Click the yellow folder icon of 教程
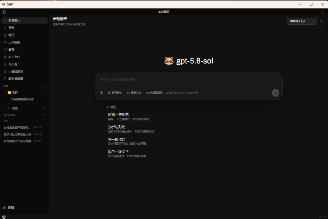This screenshot has width=328, height=219. click(9, 93)
